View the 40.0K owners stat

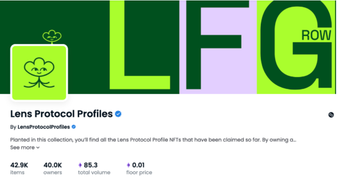[x=53, y=168]
